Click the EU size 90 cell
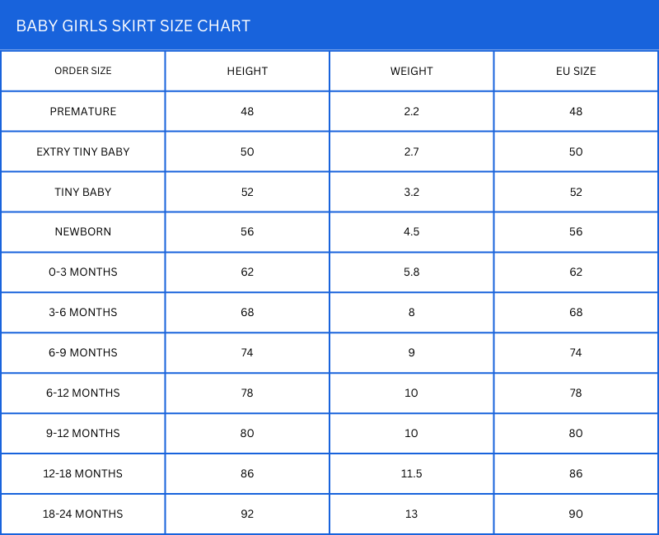Viewport: 659px width, 535px height. (x=576, y=514)
